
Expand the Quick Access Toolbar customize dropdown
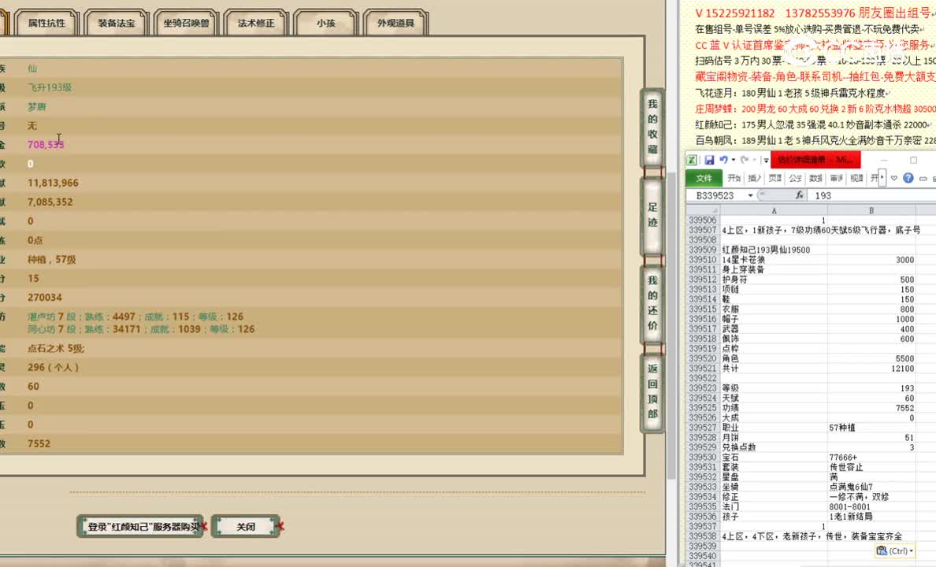[765, 161]
